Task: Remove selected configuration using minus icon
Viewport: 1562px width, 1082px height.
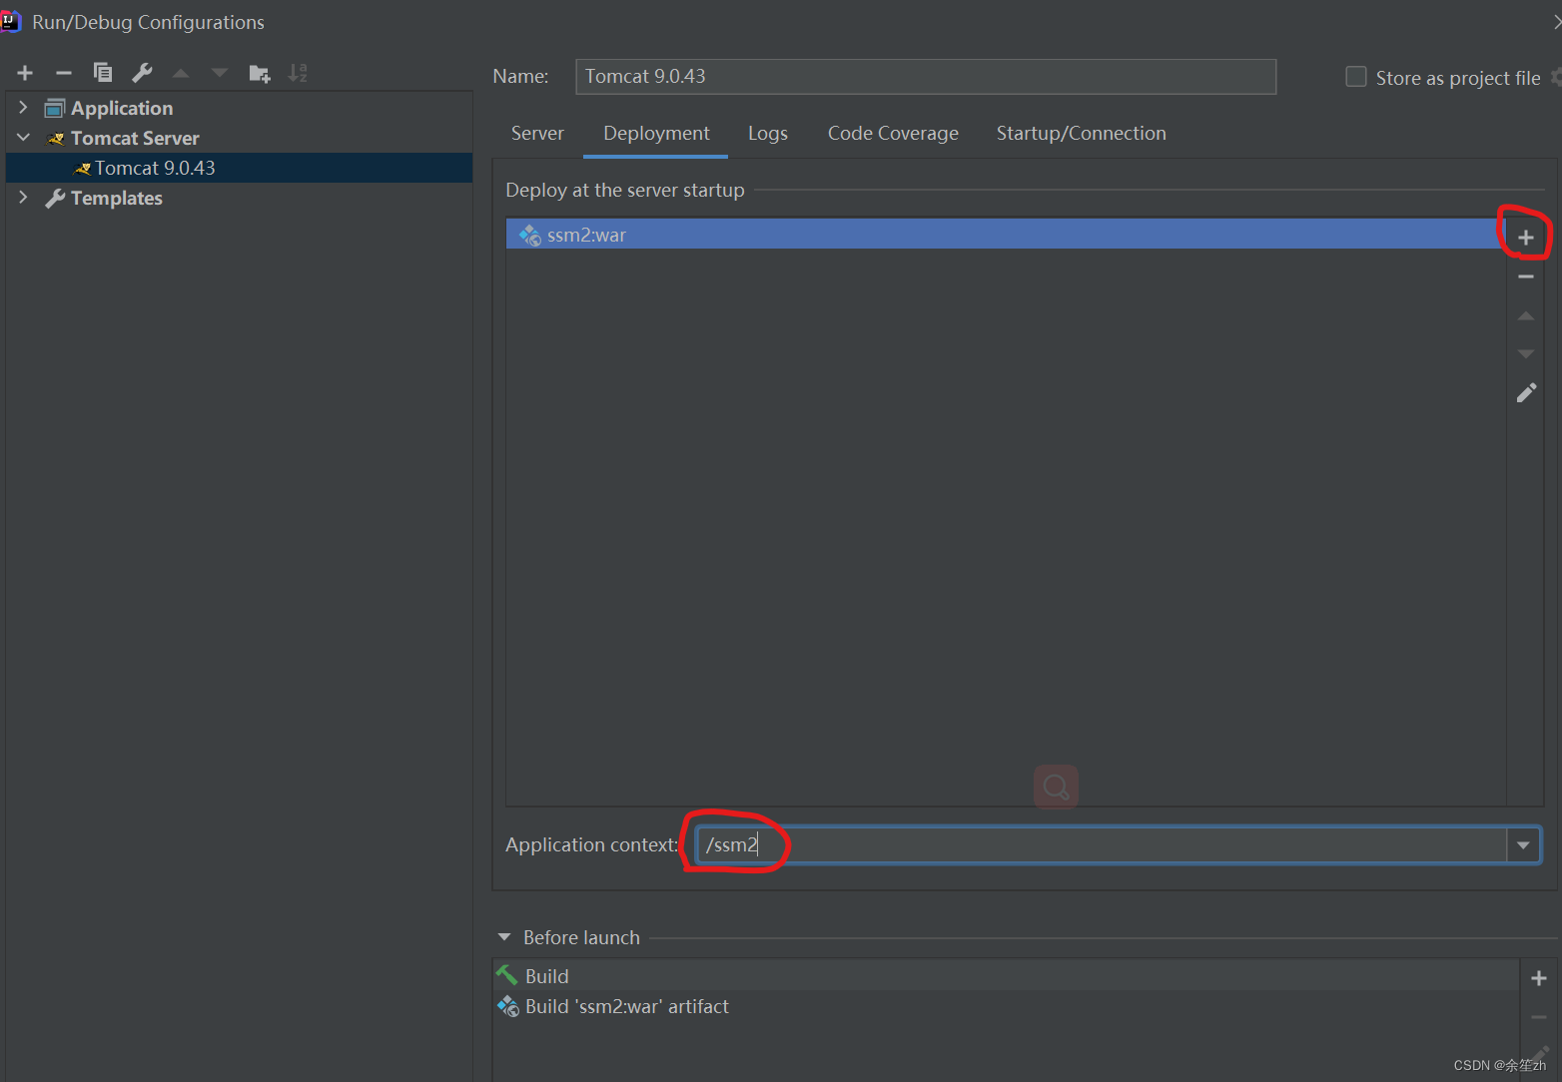Action: tap(64, 73)
